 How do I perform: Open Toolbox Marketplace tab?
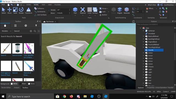click(5, 26)
